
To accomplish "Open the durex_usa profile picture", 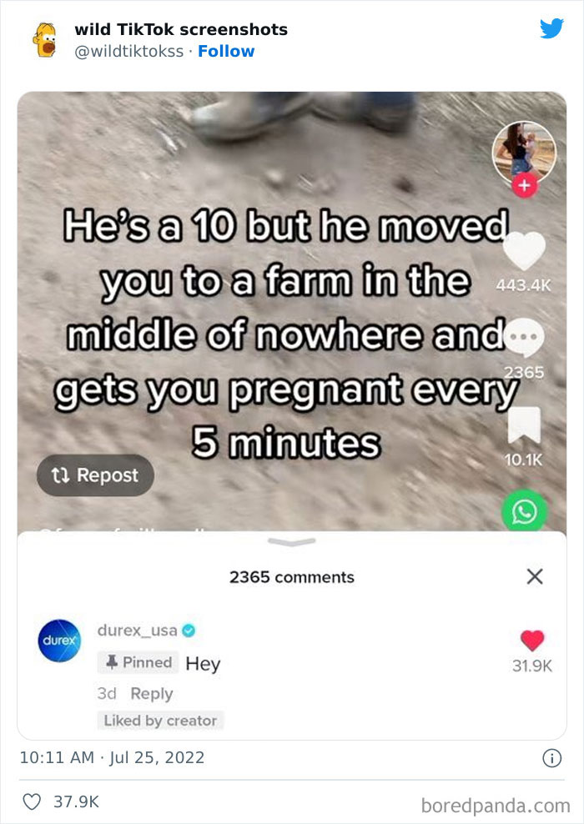I will tap(59, 641).
